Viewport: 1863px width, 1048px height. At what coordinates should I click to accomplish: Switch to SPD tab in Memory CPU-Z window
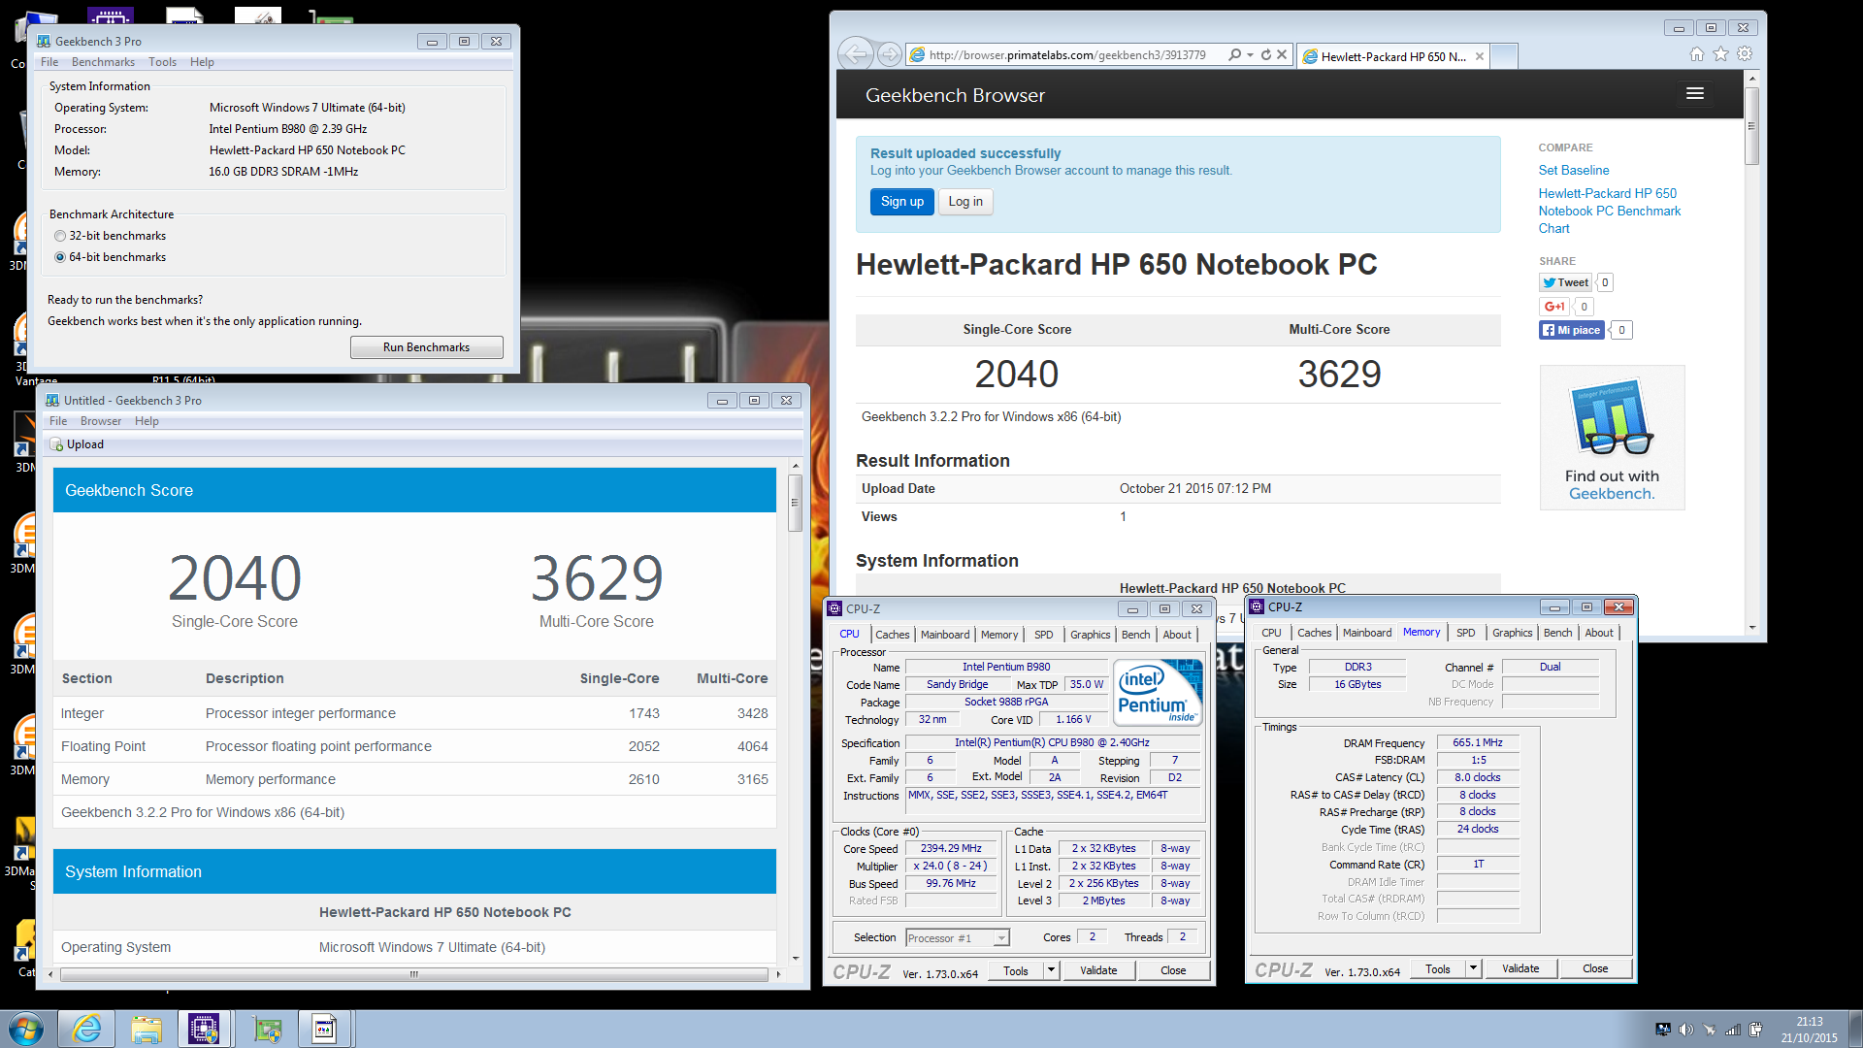[x=1465, y=633]
